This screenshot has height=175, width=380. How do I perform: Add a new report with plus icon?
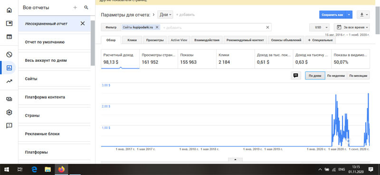click(75, 8)
